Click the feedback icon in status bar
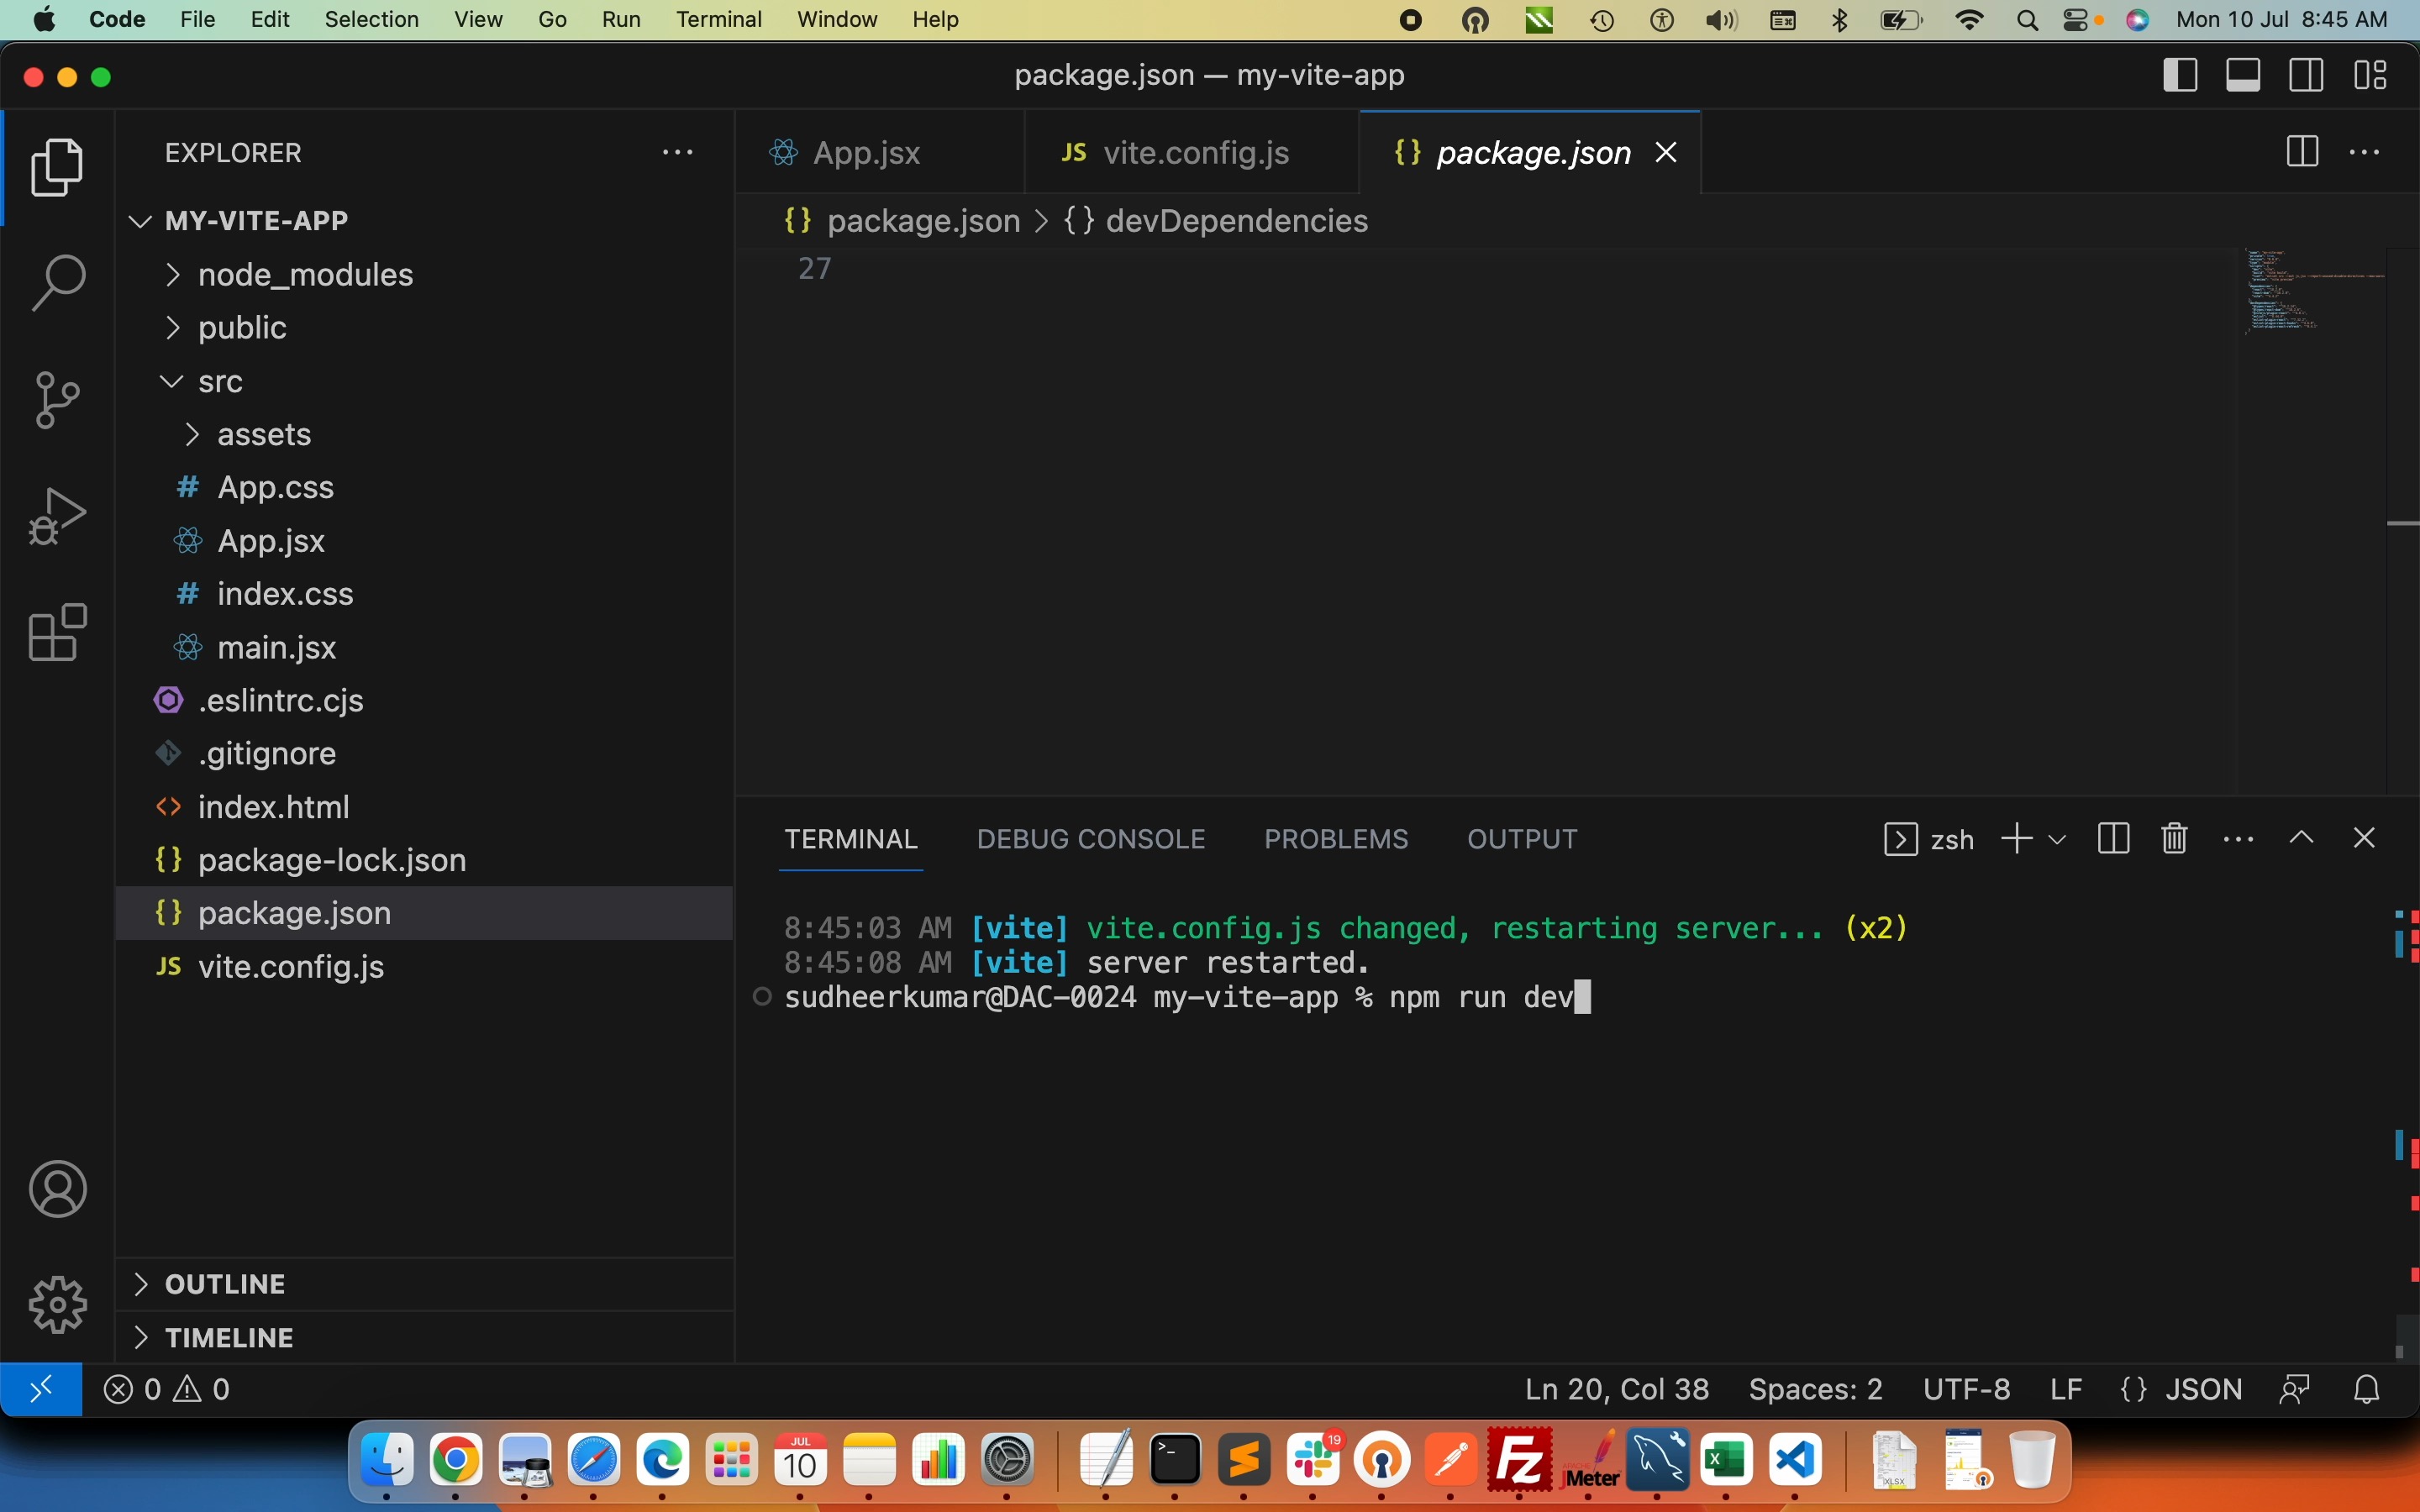This screenshot has width=2420, height=1512. (x=2295, y=1389)
